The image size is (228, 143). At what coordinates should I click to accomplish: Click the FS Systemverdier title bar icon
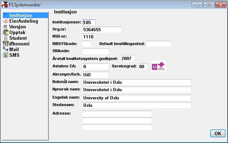coord(5,5)
